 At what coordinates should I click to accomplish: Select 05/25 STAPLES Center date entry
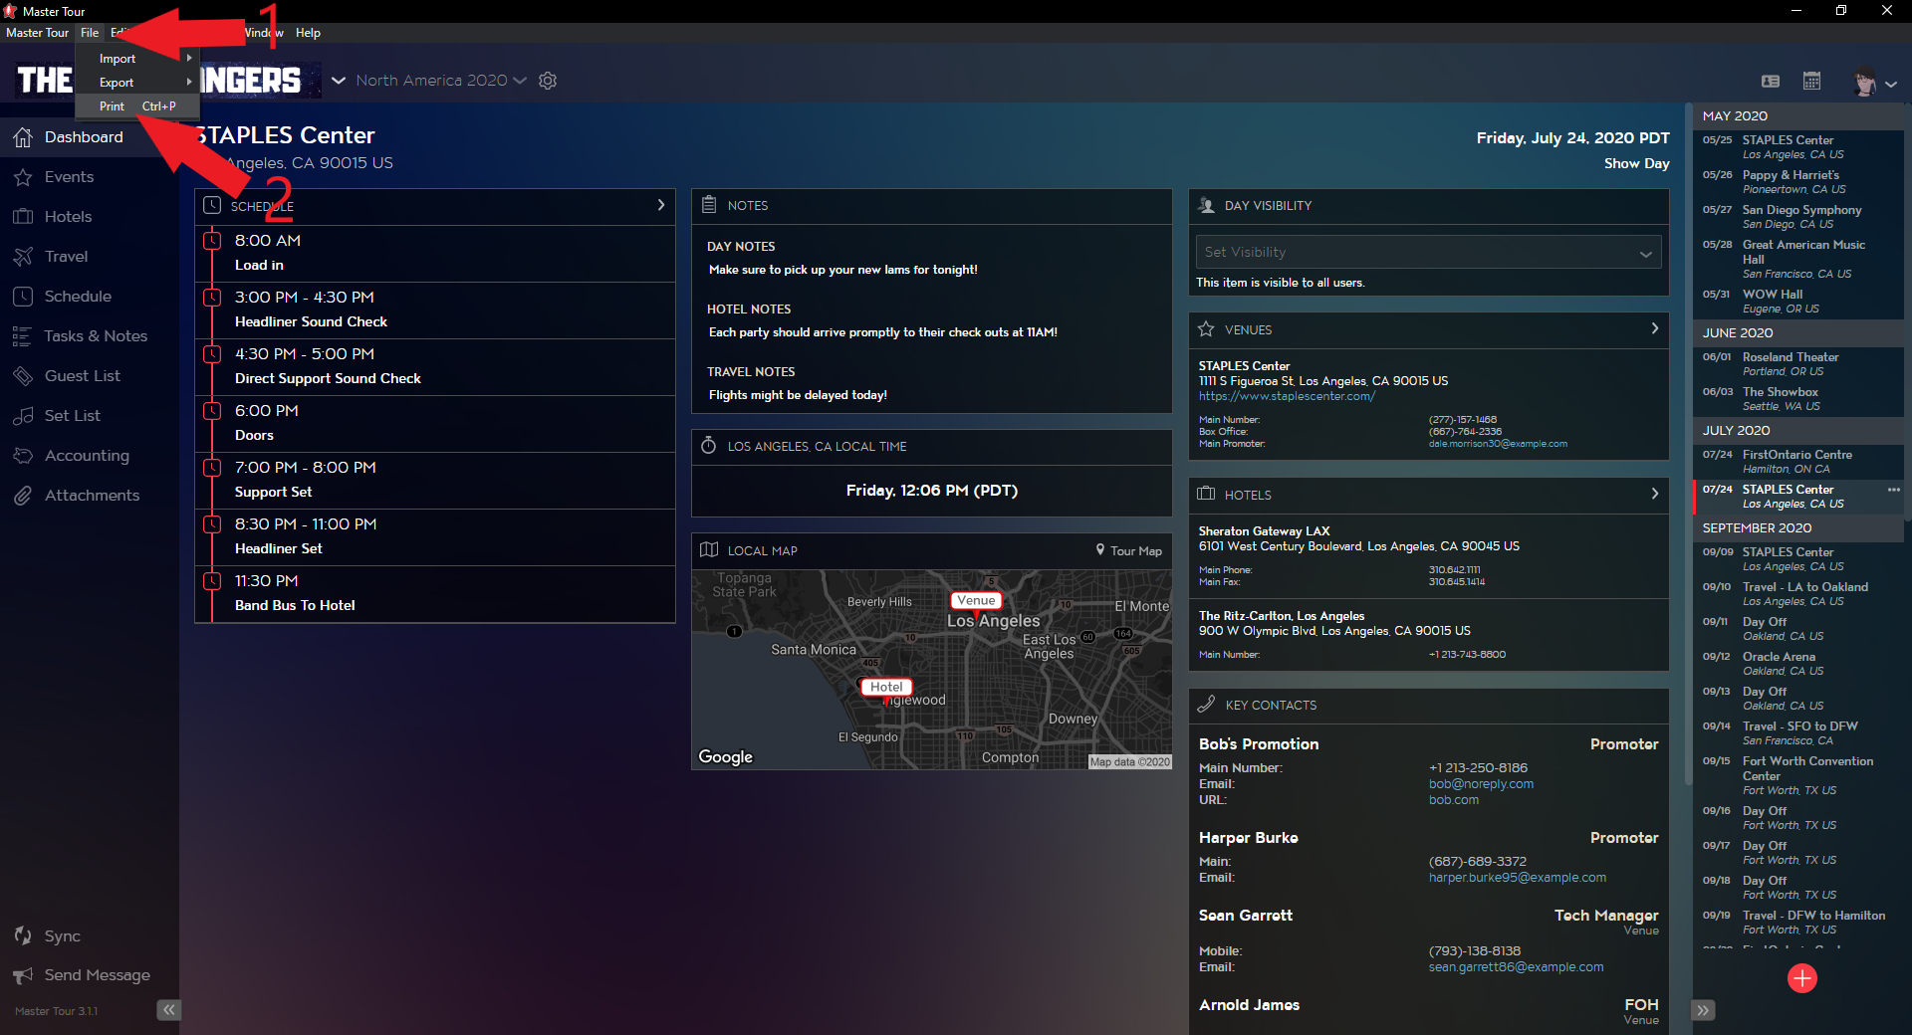(1797, 147)
